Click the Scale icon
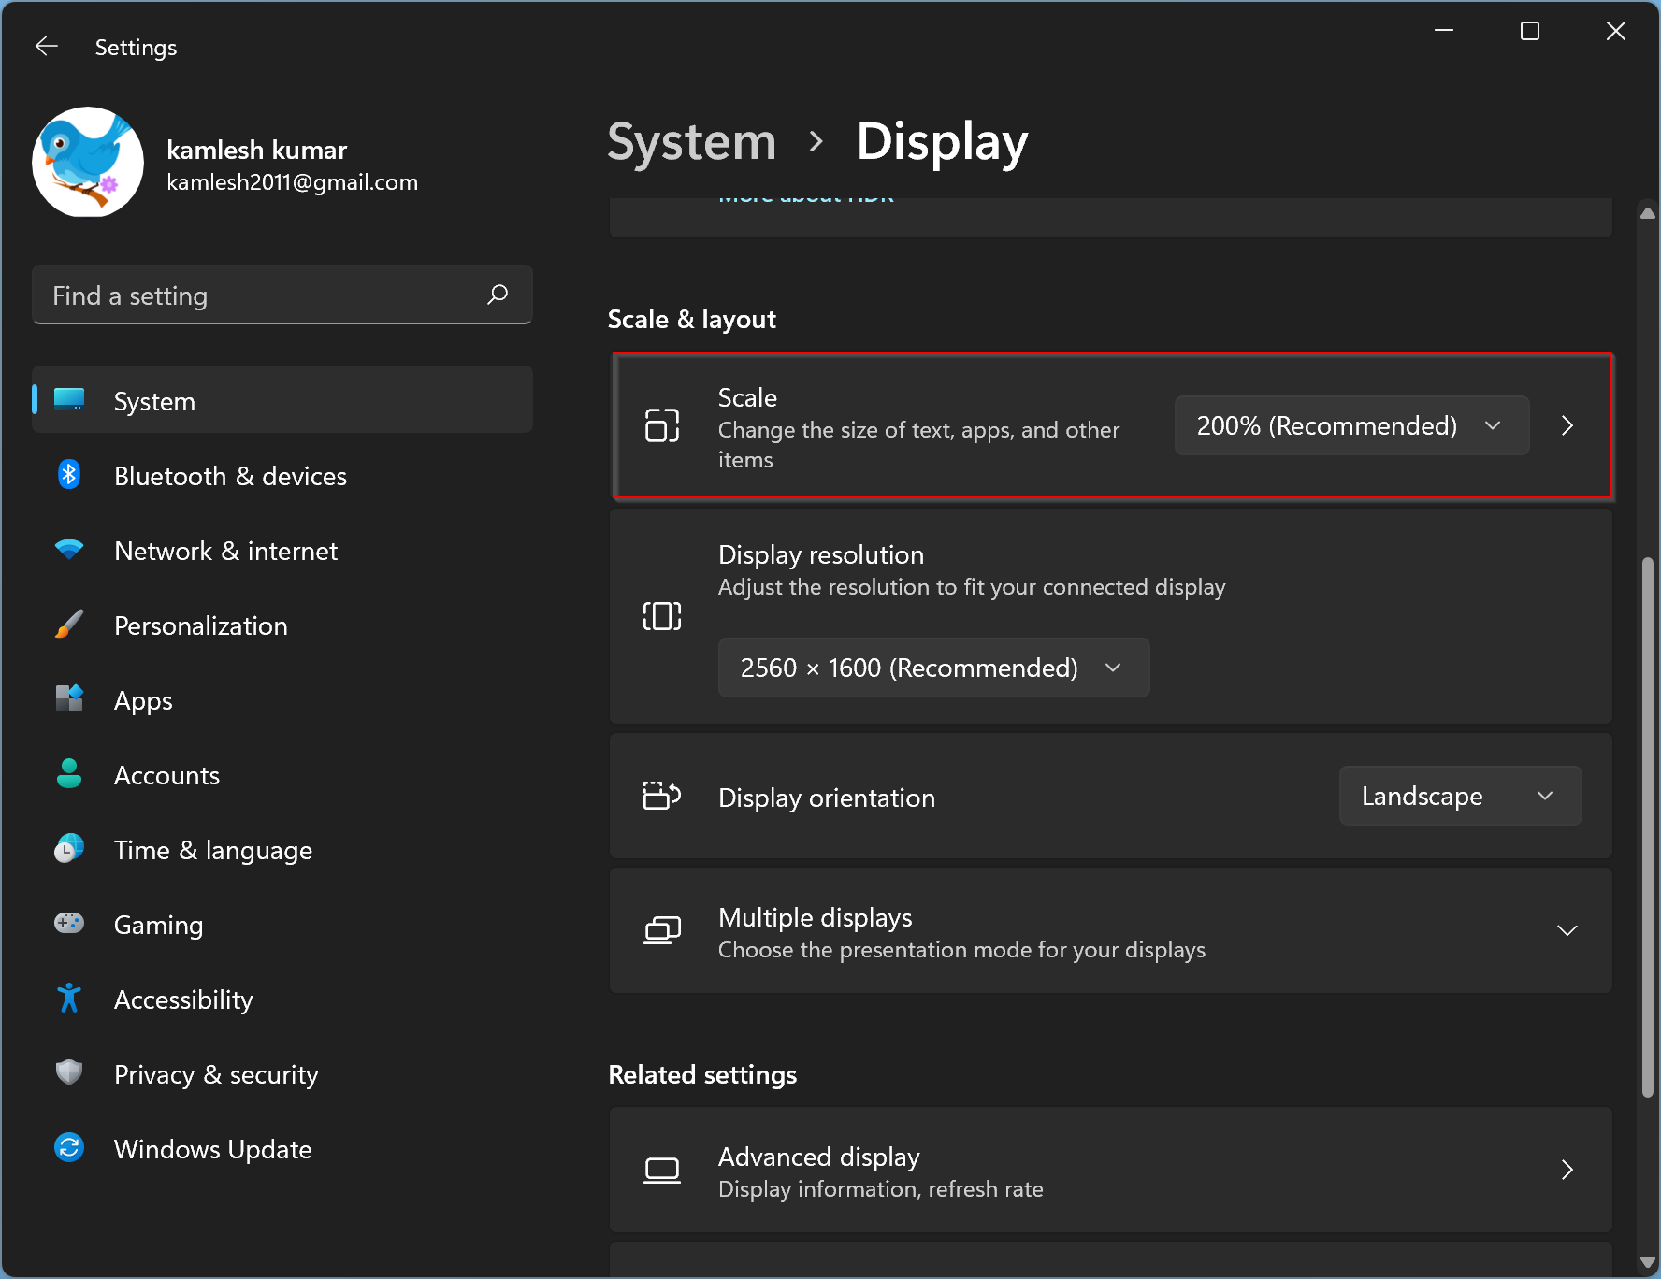The width and height of the screenshot is (1661, 1279). 662,425
